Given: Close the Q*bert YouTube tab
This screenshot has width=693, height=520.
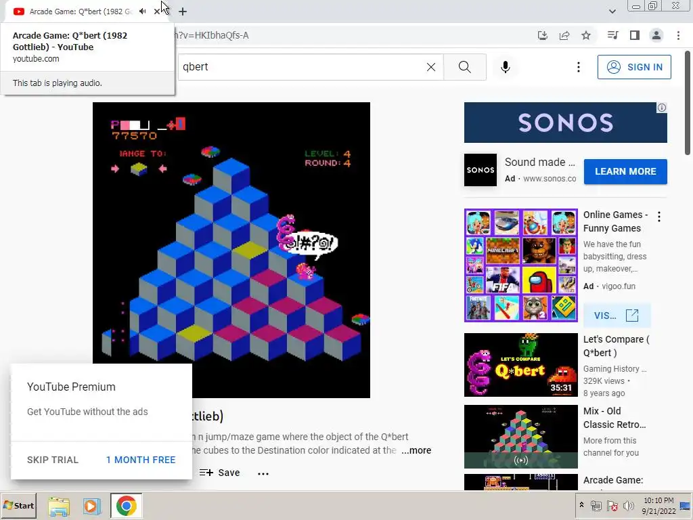Looking at the screenshot, I should tap(157, 12).
